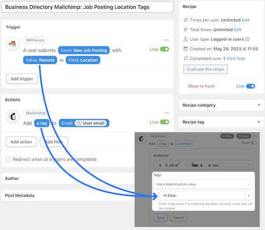Open the Mailchimp action three-dots menu
Image resolution: width=265 pixels, height=230 pixels.
[166, 113]
